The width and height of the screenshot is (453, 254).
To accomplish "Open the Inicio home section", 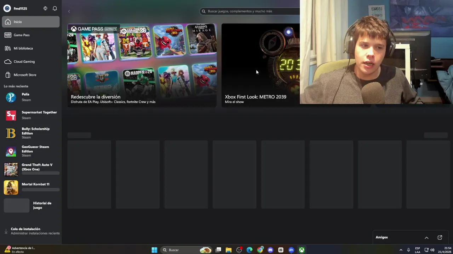I will point(30,22).
